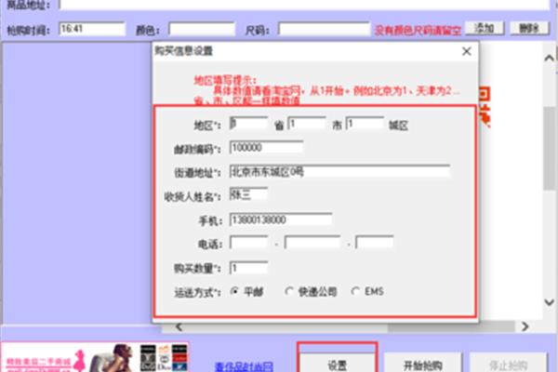The width and height of the screenshot is (558, 372).
Task: Click the 手机 number field
Action: pos(281,219)
